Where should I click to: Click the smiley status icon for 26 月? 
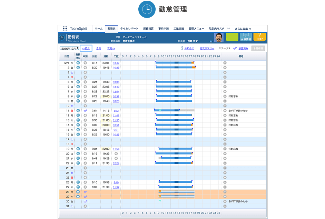click(78, 182)
